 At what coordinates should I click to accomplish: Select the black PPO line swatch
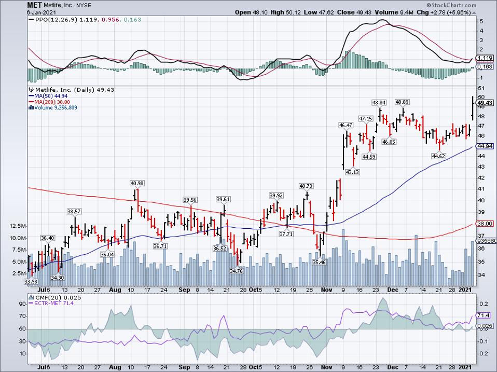[31, 20]
